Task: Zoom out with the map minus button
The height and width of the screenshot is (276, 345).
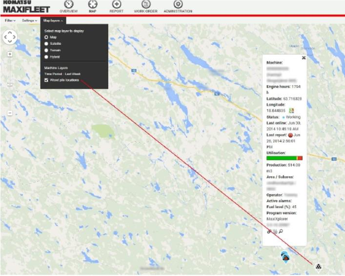Action: (10, 113)
